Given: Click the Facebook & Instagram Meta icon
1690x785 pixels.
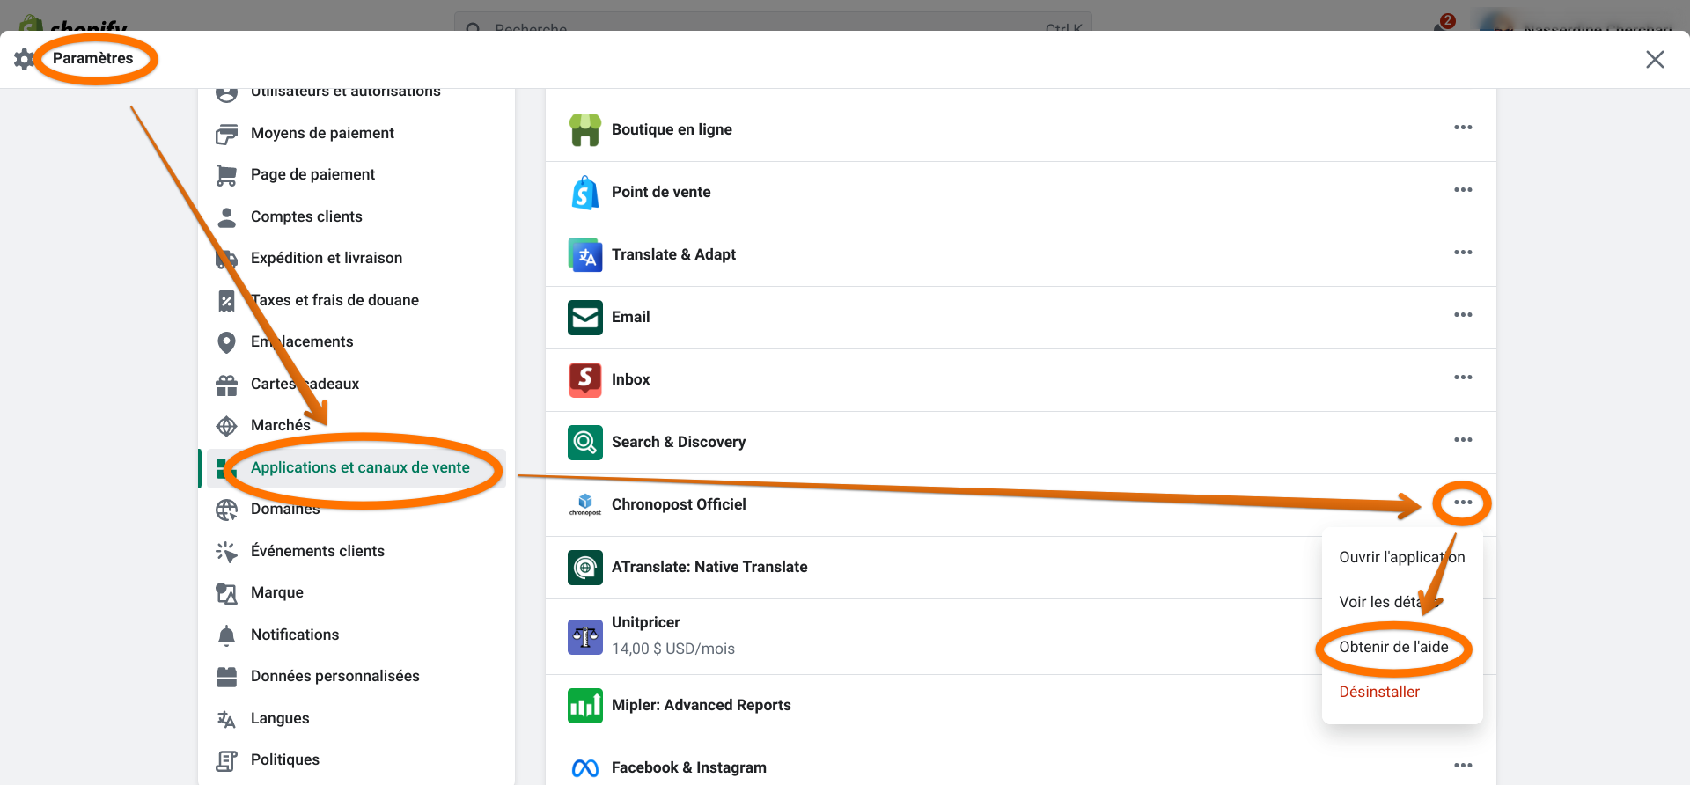Looking at the screenshot, I should [585, 768].
